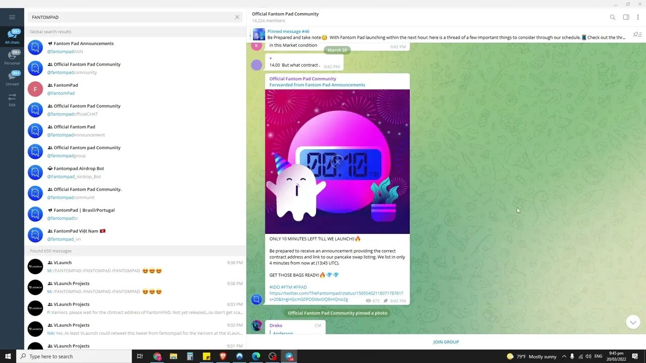Open VLaunch message from 9:38 PM
The height and width of the screenshot is (363, 646).
pyautogui.click(x=135, y=266)
